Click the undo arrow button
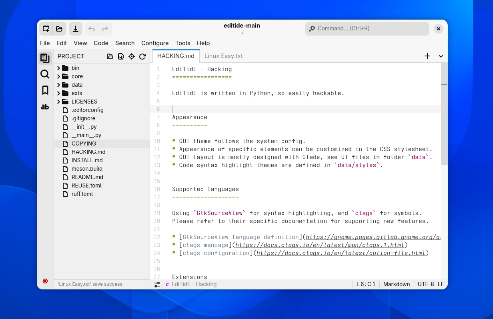This screenshot has width=493, height=319. (92, 29)
